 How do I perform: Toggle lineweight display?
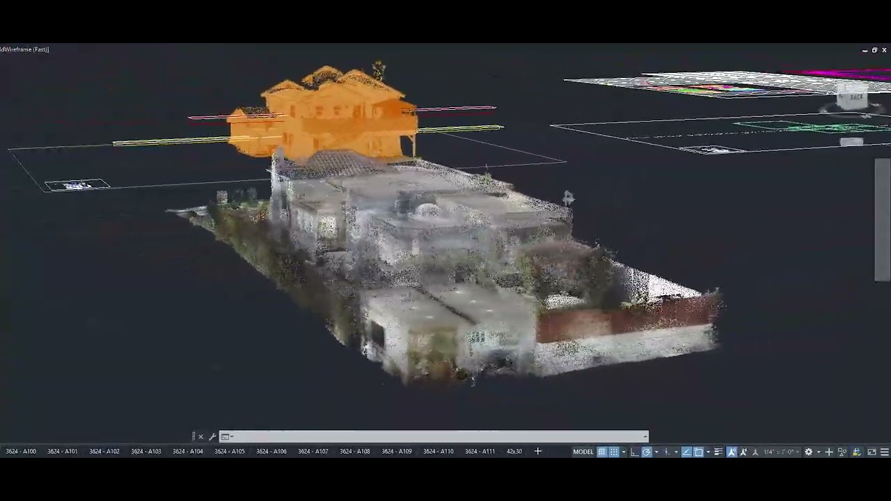point(718,452)
